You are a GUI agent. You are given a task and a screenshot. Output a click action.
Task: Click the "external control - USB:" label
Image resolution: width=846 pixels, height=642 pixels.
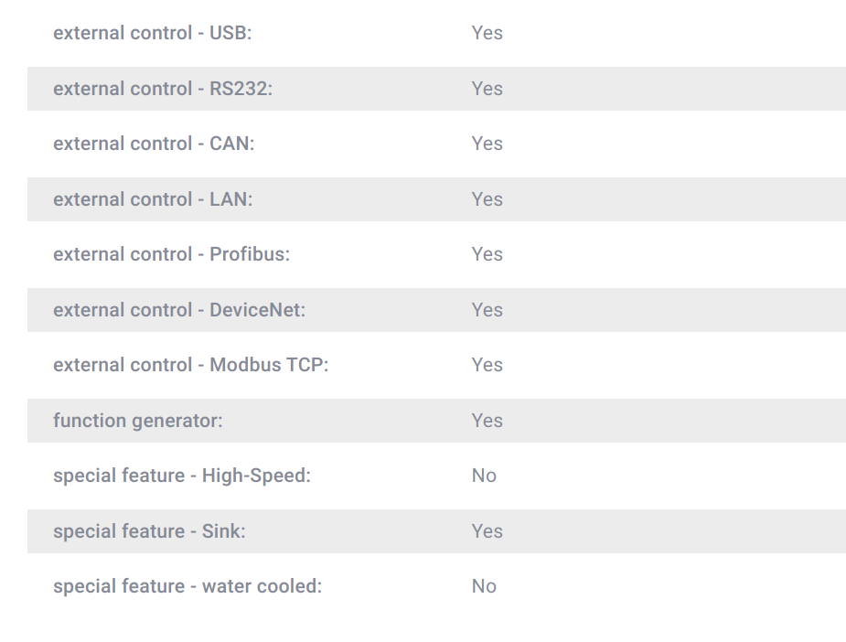point(152,33)
